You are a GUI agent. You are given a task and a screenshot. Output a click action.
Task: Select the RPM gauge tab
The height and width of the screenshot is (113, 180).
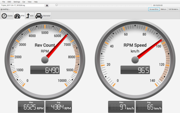tap(19, 16)
